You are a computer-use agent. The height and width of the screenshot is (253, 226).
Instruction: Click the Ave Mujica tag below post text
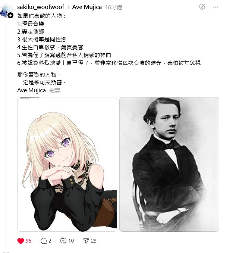pyautogui.click(x=31, y=90)
